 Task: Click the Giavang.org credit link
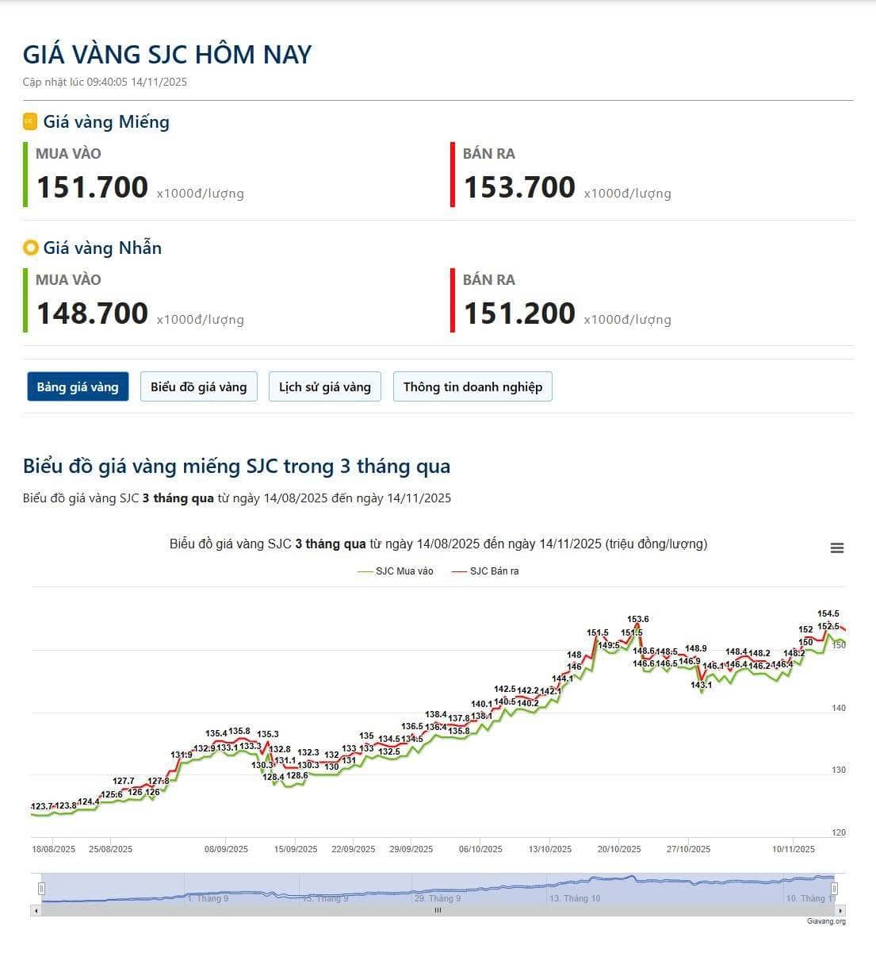click(x=826, y=921)
